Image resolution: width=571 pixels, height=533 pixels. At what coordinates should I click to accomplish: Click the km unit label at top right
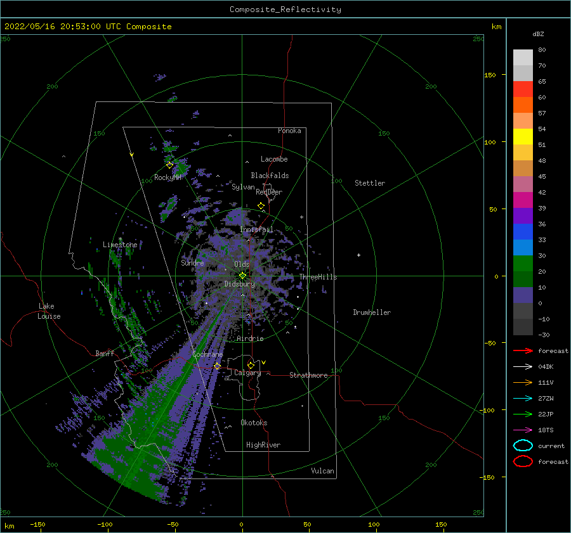point(497,27)
